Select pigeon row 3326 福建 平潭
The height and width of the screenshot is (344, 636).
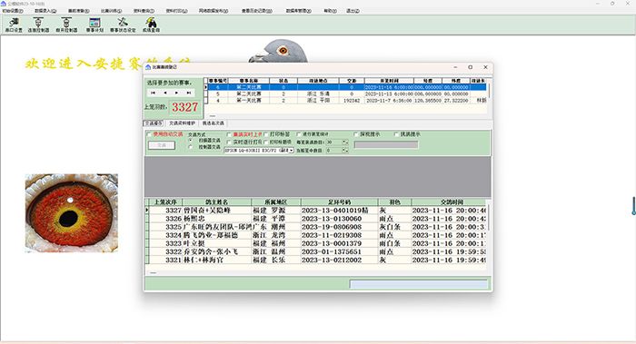pos(318,219)
